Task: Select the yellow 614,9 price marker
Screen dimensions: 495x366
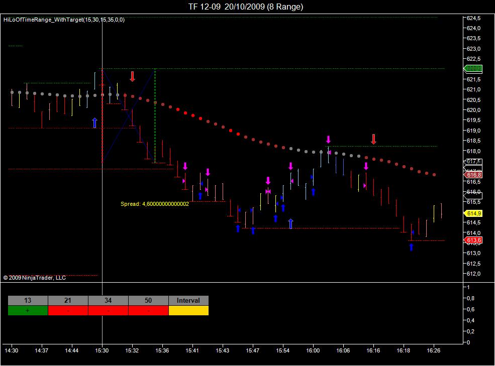Action: pos(473,213)
